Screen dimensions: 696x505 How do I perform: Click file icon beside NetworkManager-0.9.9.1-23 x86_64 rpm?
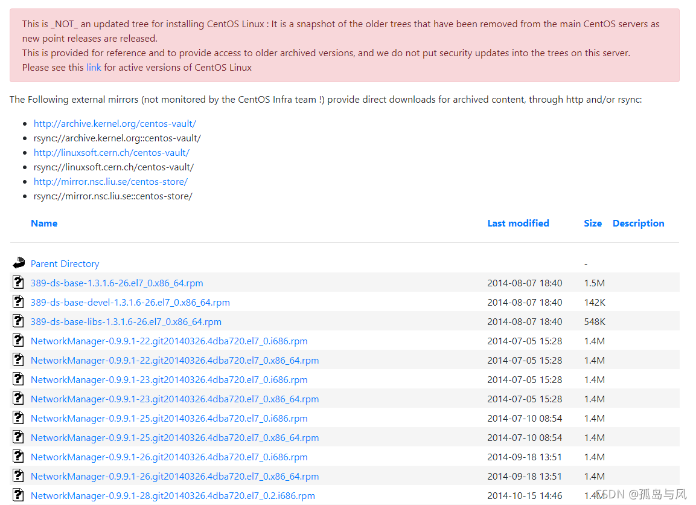tap(18, 399)
